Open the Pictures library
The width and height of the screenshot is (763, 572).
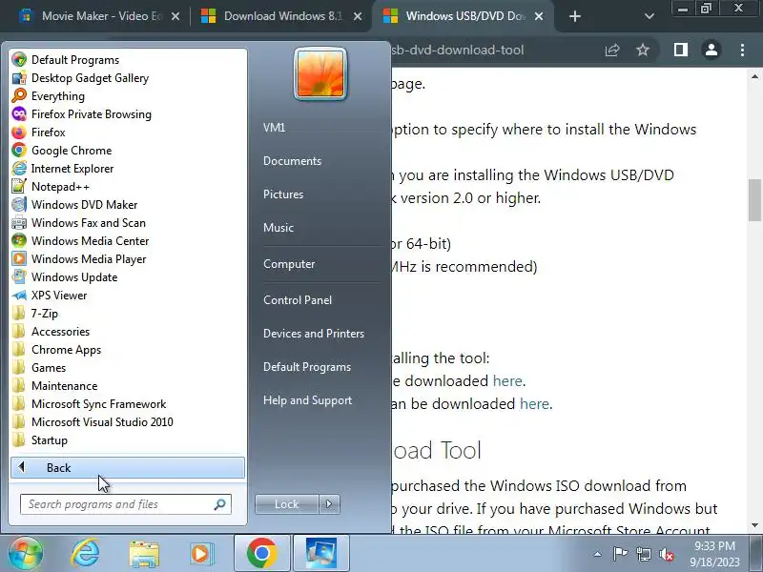283,194
